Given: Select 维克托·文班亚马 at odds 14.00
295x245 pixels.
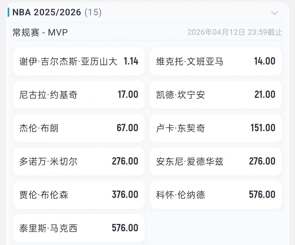Looking at the screenshot, I should tap(216, 61).
